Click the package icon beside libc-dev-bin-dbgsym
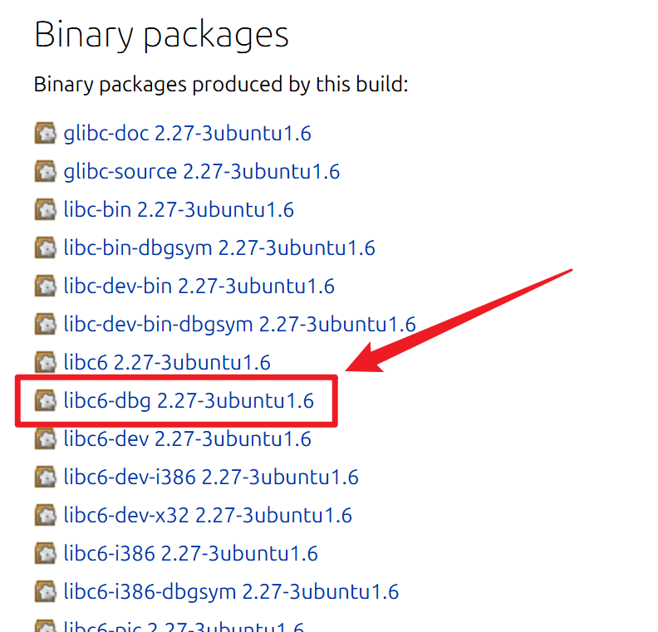The width and height of the screenshot is (658, 632). point(45,324)
